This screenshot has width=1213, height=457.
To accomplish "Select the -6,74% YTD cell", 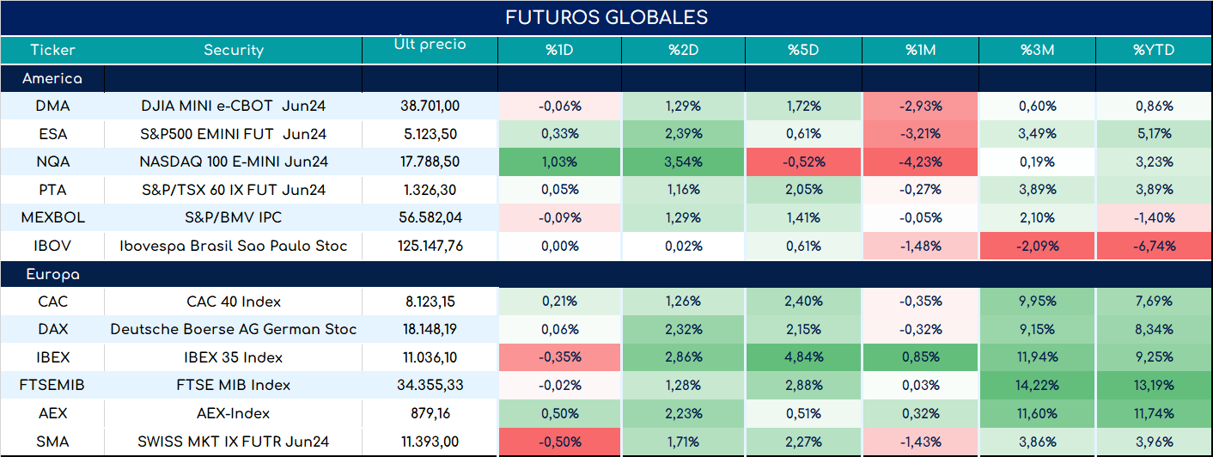I will pyautogui.click(x=1154, y=246).
